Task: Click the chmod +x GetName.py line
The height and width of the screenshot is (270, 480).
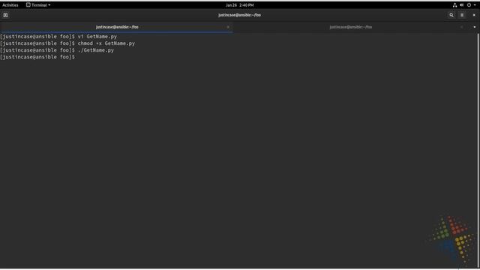Action: tap(67, 43)
